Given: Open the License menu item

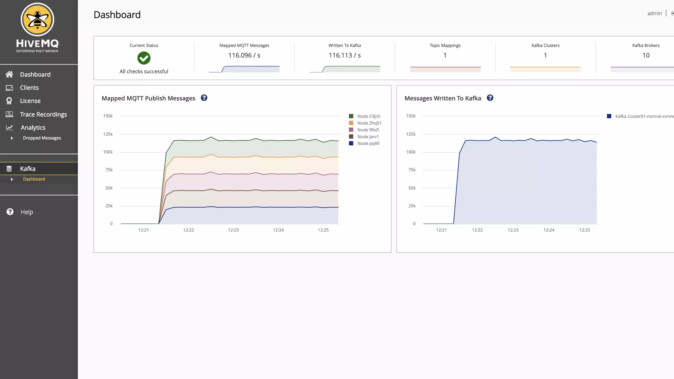Looking at the screenshot, I should 30,101.
